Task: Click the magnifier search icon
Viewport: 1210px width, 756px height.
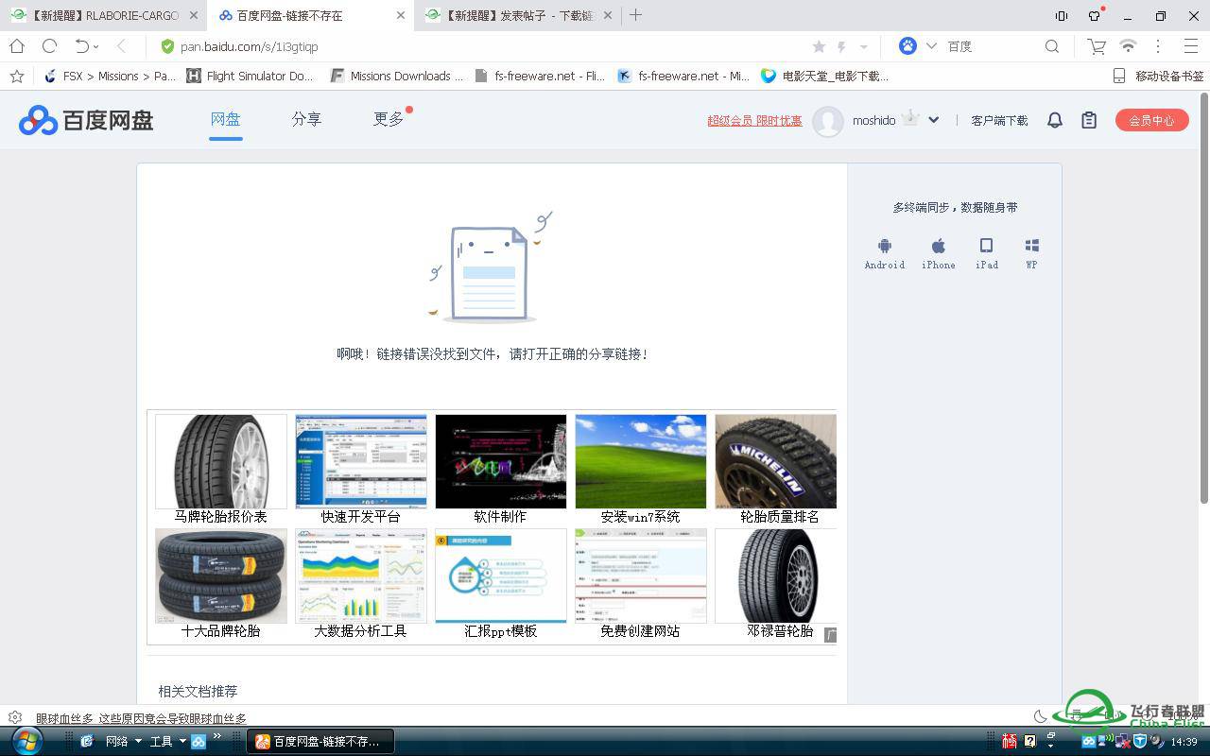Action: click(1052, 46)
